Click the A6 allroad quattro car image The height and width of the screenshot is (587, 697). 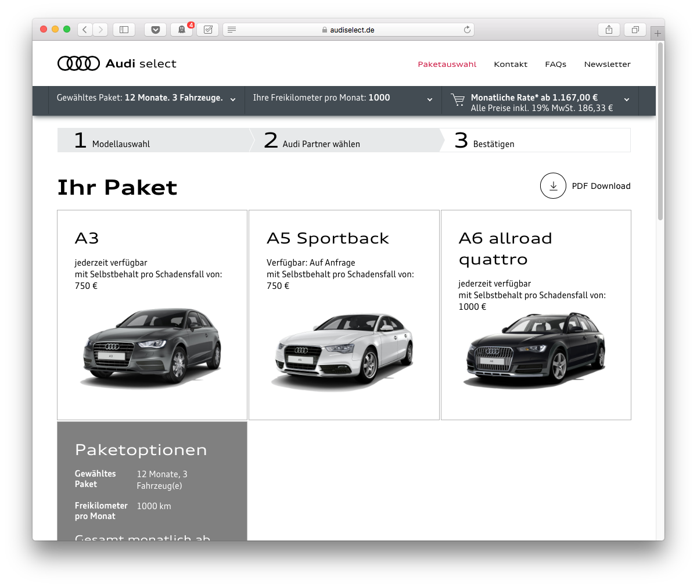pyautogui.click(x=534, y=350)
